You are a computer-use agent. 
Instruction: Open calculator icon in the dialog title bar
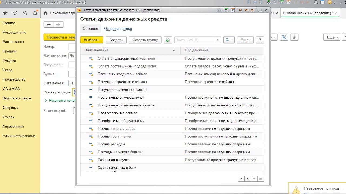[226, 10]
